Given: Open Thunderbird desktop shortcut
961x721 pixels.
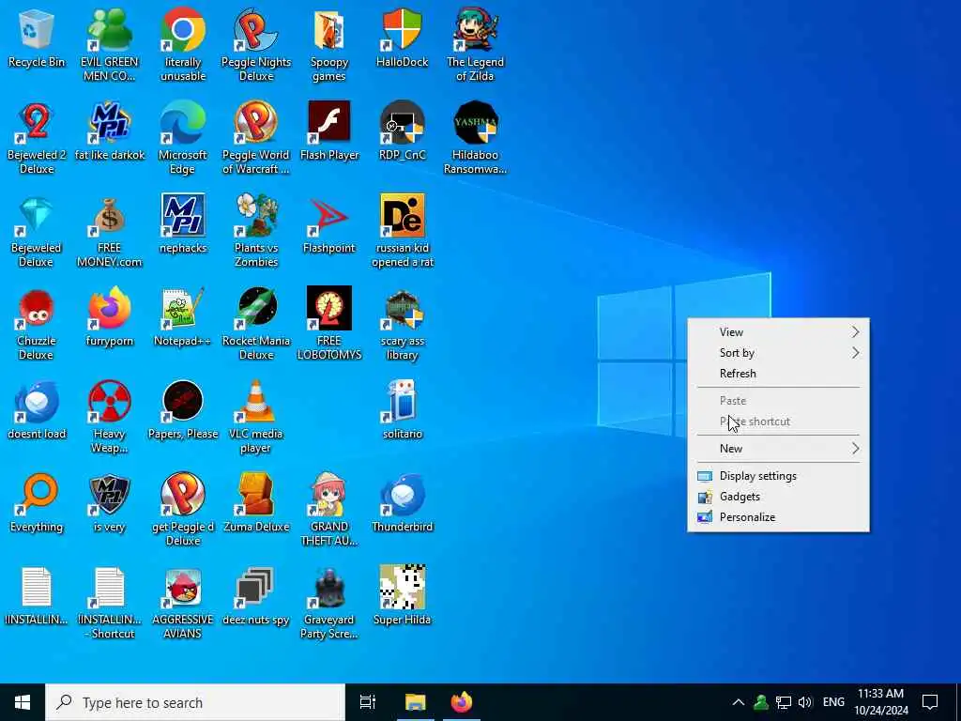Looking at the screenshot, I should tap(402, 503).
